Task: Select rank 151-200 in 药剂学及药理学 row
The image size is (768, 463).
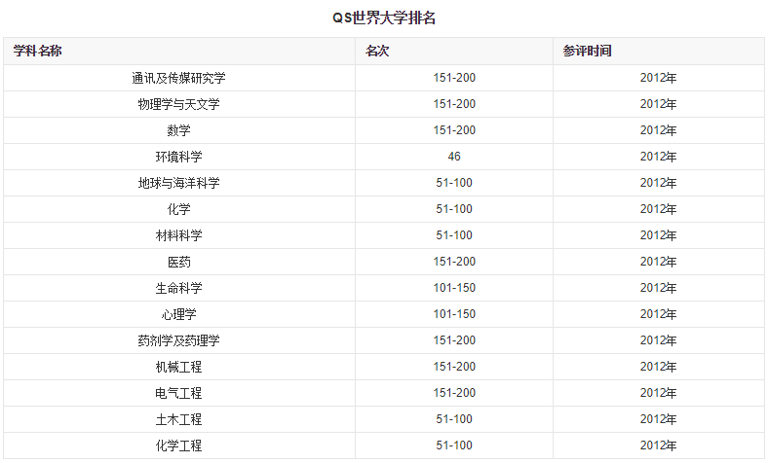Action: 454,340
